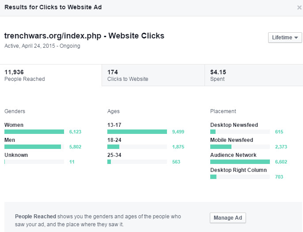Click the Placement section heading
The width and height of the screenshot is (303, 232).
pos(223,111)
